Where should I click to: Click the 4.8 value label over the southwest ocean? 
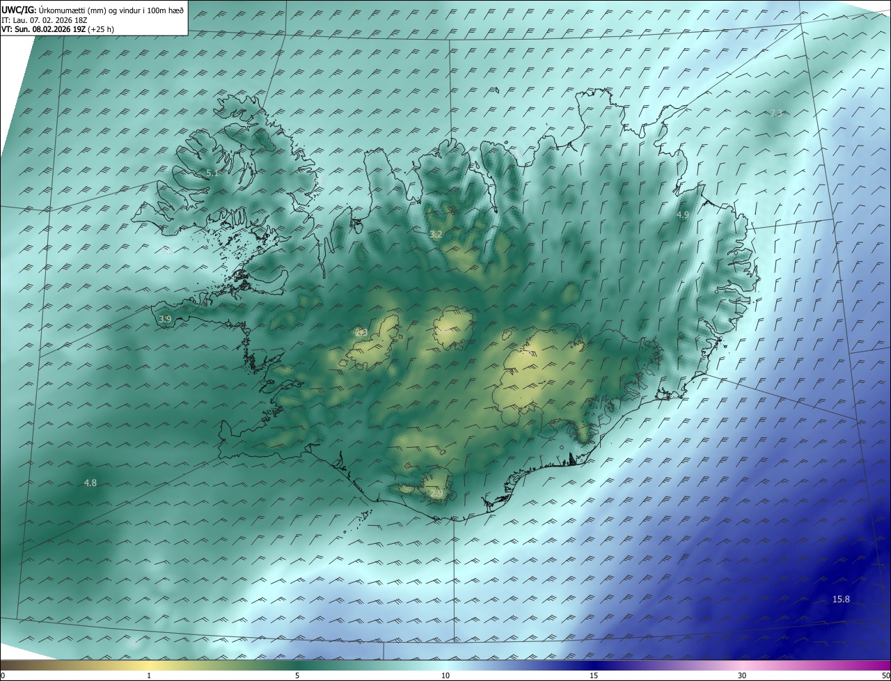90,483
